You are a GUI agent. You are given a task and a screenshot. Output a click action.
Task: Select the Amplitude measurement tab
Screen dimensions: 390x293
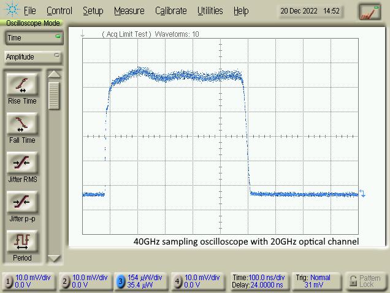[33, 57]
